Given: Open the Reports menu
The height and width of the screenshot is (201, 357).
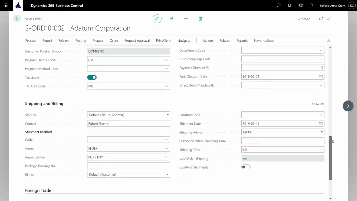Looking at the screenshot, I should tap(242, 40).
